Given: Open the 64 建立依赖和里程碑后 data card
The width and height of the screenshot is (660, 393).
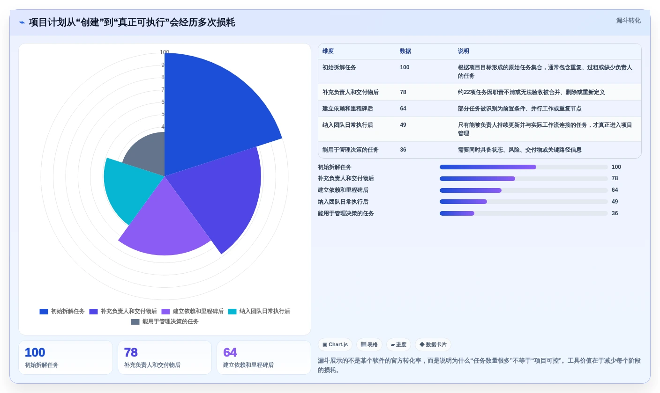Looking at the screenshot, I should point(264,357).
